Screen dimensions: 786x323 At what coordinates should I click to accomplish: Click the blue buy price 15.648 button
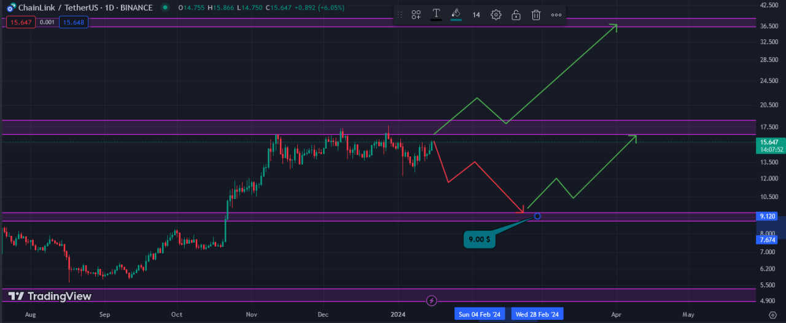pos(74,22)
